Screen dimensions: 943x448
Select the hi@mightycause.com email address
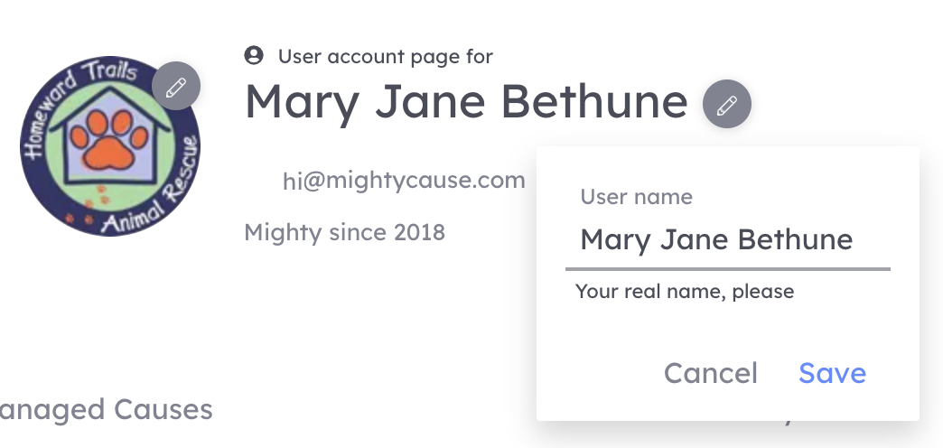404,180
